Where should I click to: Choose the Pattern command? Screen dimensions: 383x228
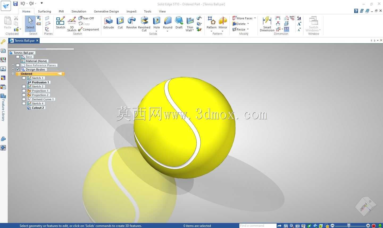(x=211, y=23)
